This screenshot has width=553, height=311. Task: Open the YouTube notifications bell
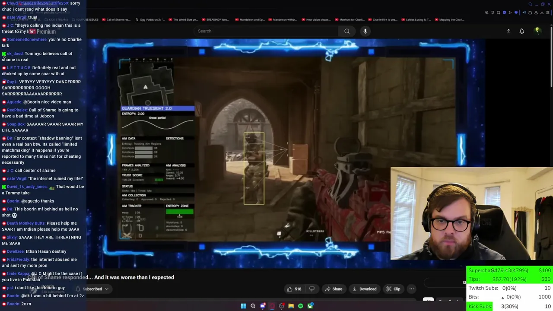(x=521, y=31)
